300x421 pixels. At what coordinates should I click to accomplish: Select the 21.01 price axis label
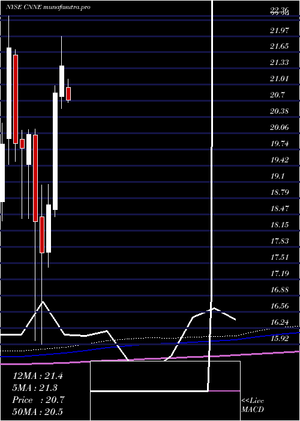[280, 79]
